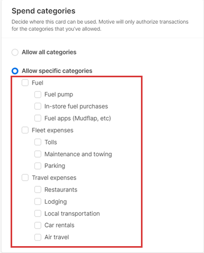Click the Allow all categories label text
The width and height of the screenshot is (204, 253).
coord(49,52)
